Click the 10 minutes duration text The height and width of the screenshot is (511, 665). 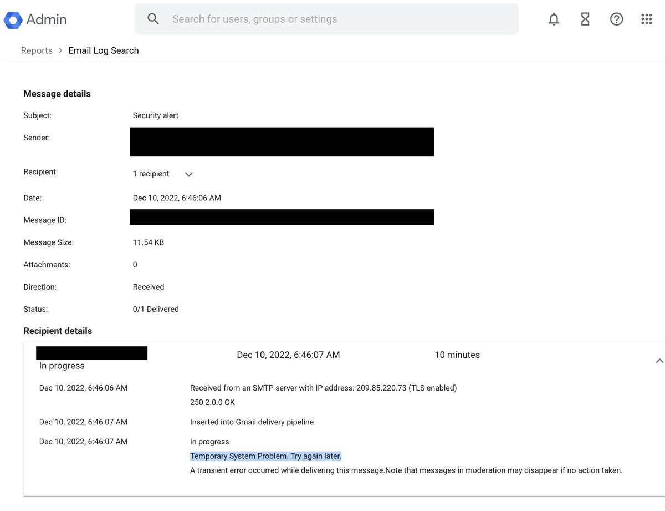click(457, 355)
